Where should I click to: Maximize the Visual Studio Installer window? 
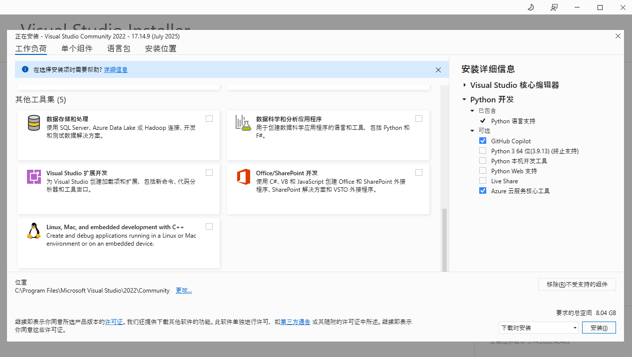600,7
